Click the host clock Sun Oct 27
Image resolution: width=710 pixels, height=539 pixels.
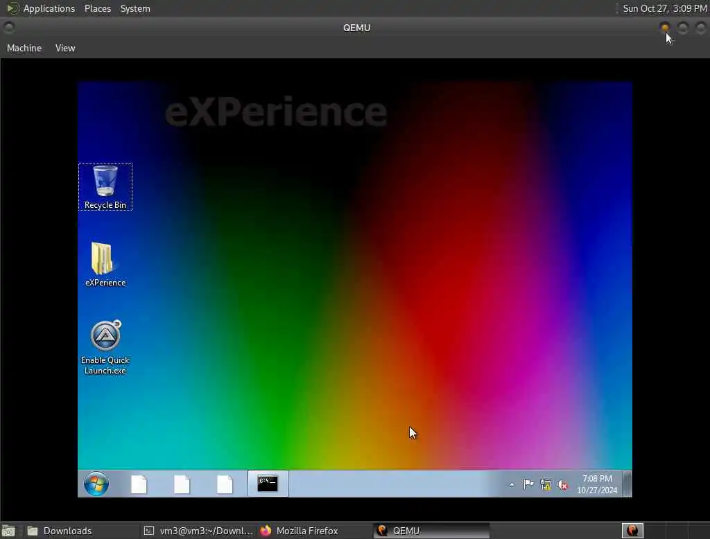coord(664,8)
